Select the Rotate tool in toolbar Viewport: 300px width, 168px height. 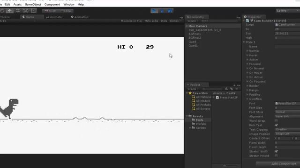18,11
